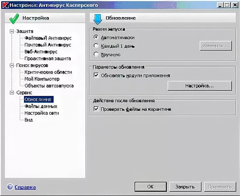Select the Поиск вирусов node label
This screenshot has width=240, height=196.
[32, 65]
